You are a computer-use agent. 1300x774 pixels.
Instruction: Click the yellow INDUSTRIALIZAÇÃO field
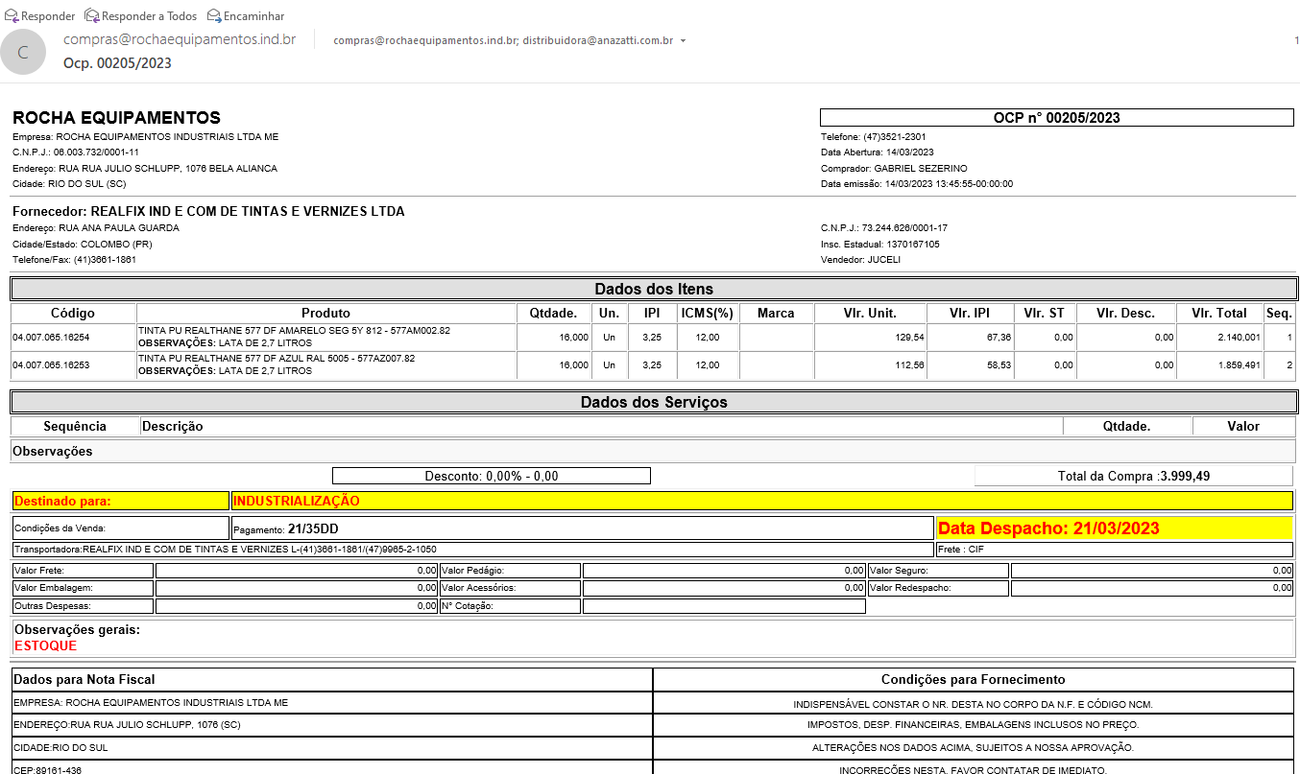coord(761,501)
